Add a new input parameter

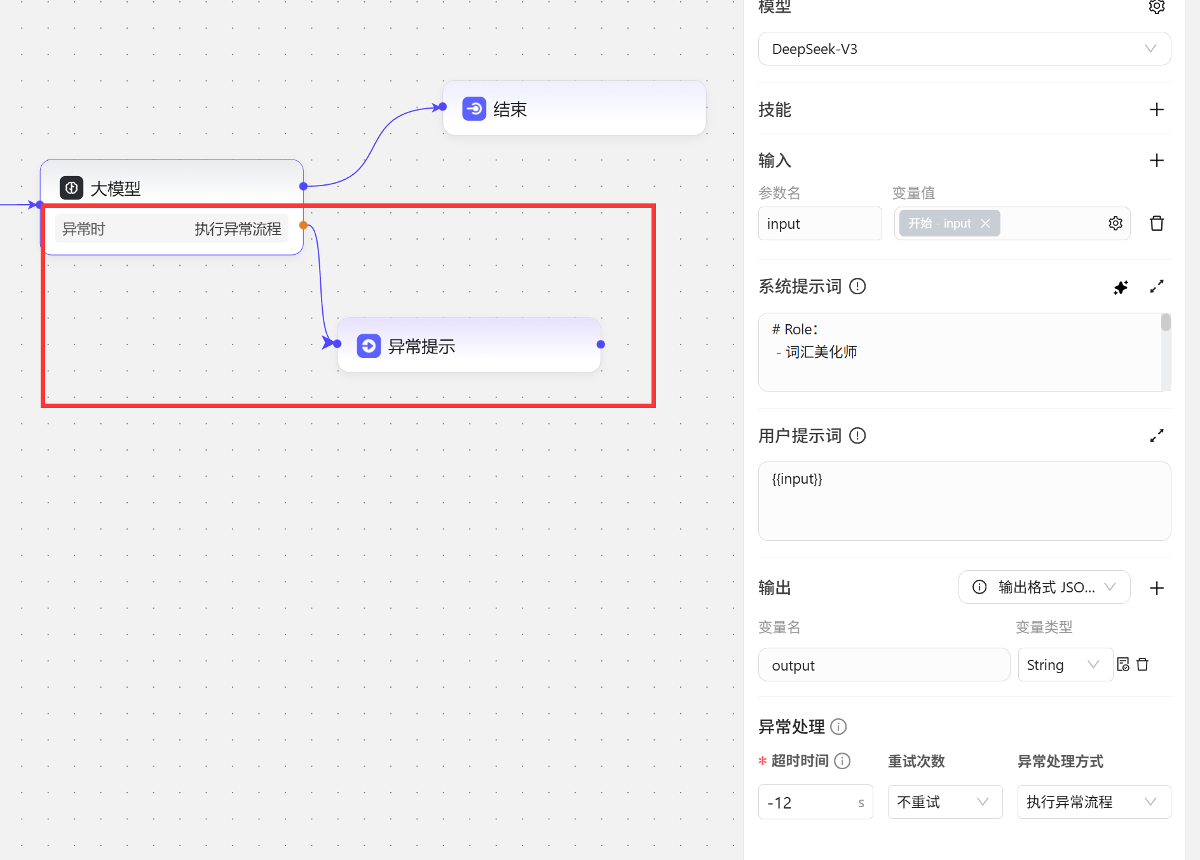(1156, 161)
